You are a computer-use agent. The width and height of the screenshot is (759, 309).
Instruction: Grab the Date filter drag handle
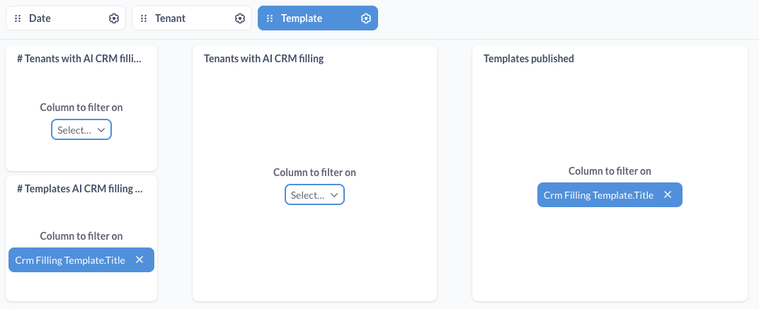[x=18, y=18]
